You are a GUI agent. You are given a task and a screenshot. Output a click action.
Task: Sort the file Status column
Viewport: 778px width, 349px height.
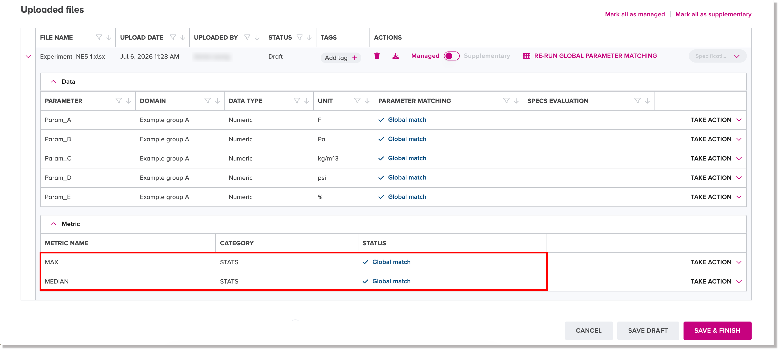tap(309, 37)
